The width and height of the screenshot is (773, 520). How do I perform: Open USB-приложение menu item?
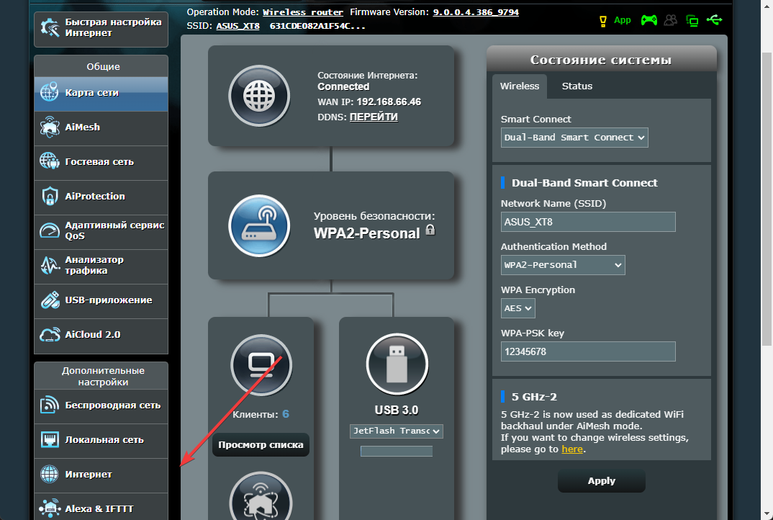coord(101,300)
